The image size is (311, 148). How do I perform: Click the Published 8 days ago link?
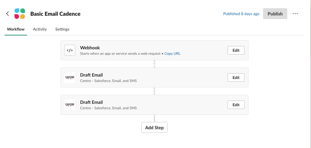point(241,14)
